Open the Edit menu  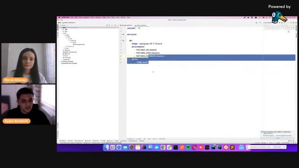(x=76, y=18)
